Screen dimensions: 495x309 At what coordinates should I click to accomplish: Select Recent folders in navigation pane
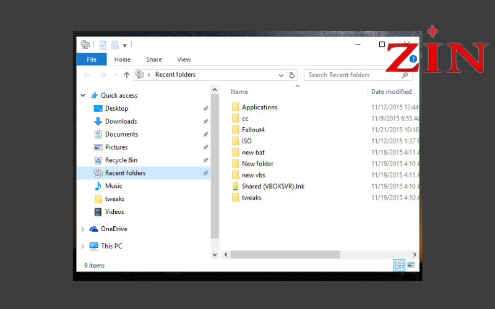click(x=125, y=173)
